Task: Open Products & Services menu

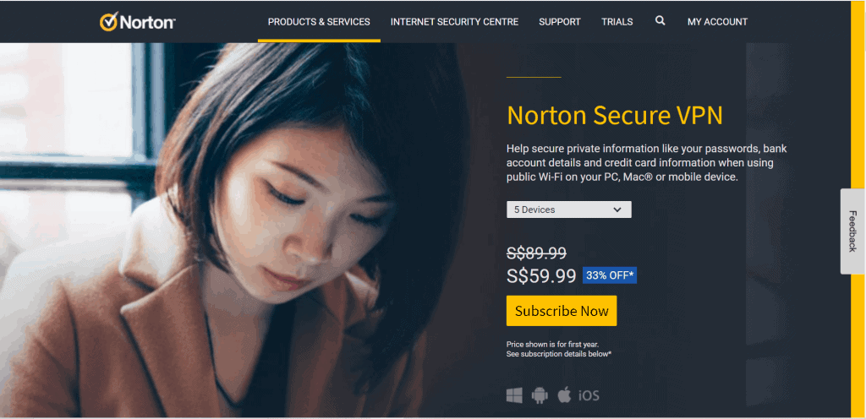Action: 319,22
